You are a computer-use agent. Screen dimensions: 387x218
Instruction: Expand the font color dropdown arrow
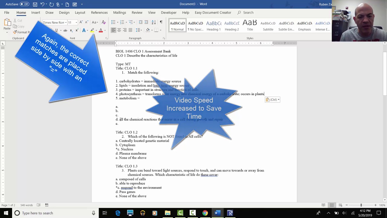105,30
